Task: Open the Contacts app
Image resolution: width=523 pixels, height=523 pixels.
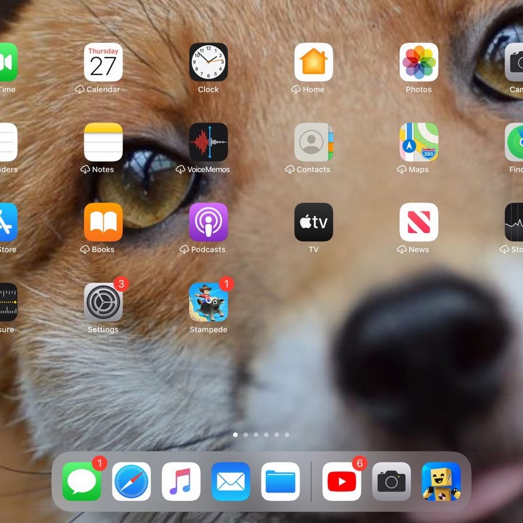Action: pos(314,142)
